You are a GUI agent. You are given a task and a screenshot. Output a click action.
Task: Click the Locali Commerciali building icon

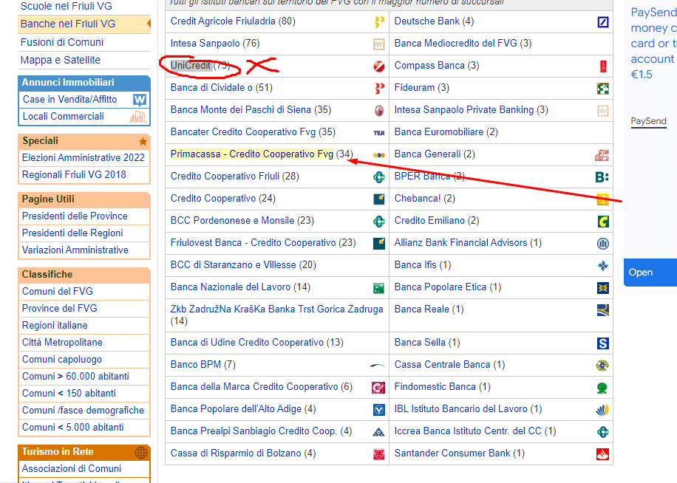pyautogui.click(x=138, y=117)
